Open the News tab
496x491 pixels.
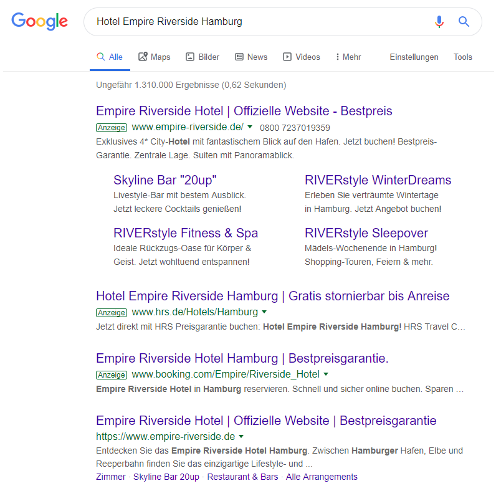coord(251,57)
